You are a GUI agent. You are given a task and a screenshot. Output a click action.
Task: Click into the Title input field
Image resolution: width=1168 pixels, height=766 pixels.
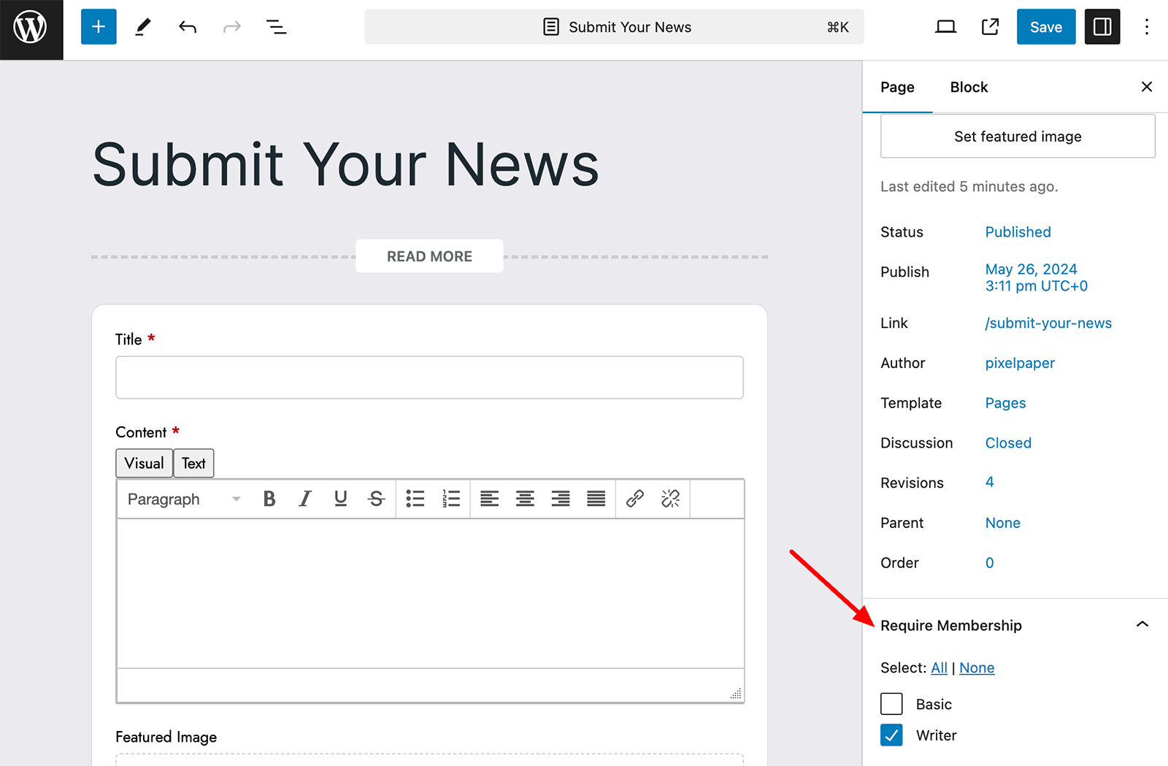[429, 378]
